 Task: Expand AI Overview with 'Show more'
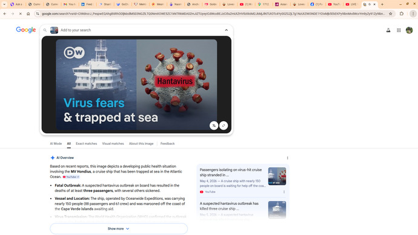tap(119, 228)
